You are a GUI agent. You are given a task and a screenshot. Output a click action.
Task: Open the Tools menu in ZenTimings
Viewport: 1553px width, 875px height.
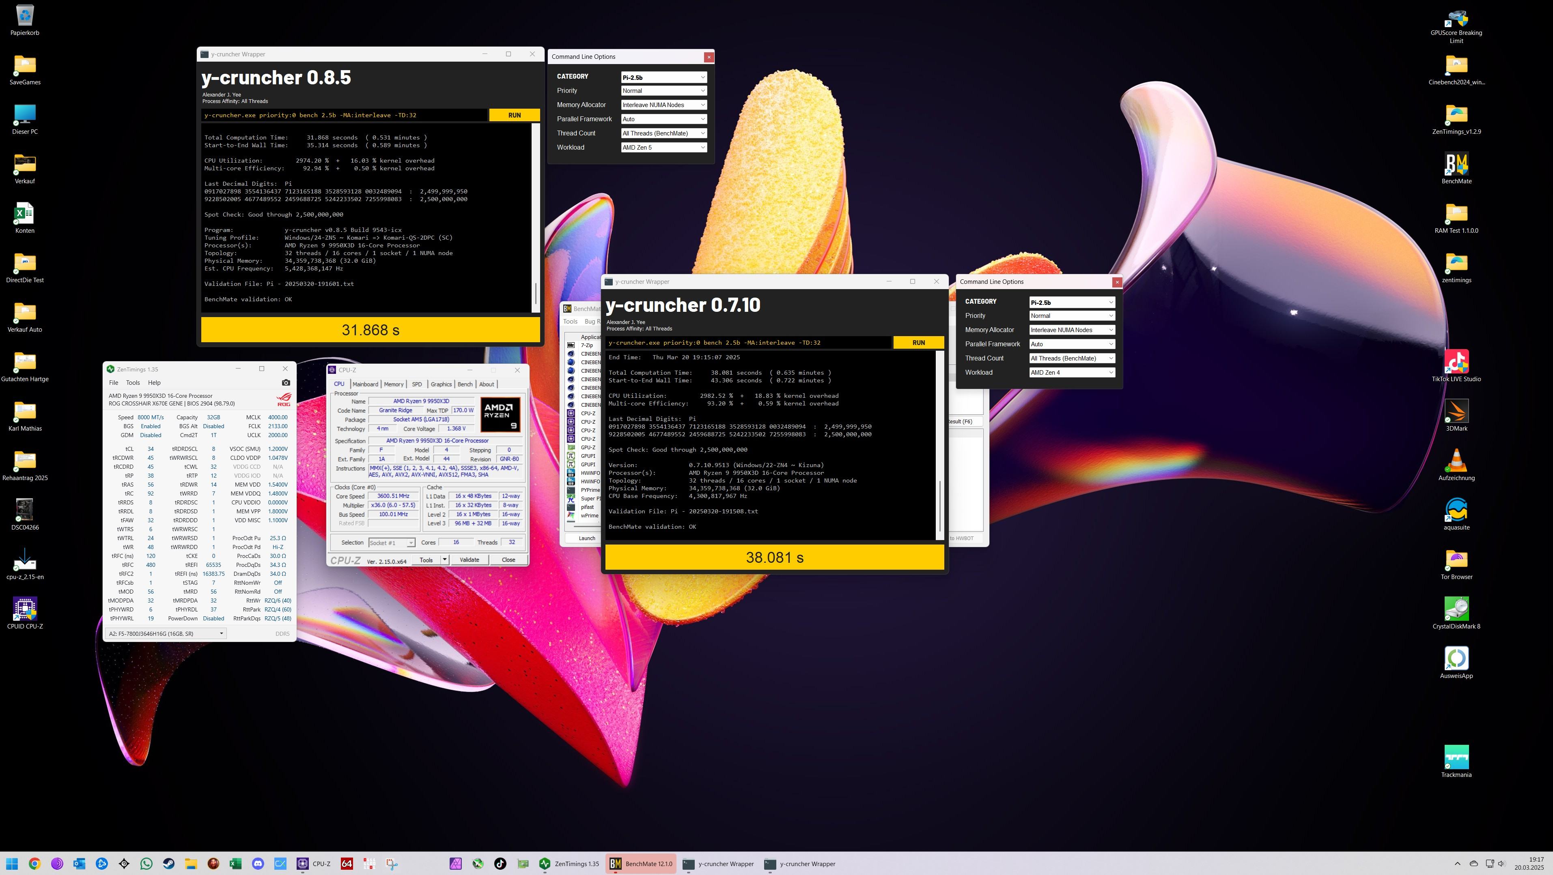[x=133, y=382]
